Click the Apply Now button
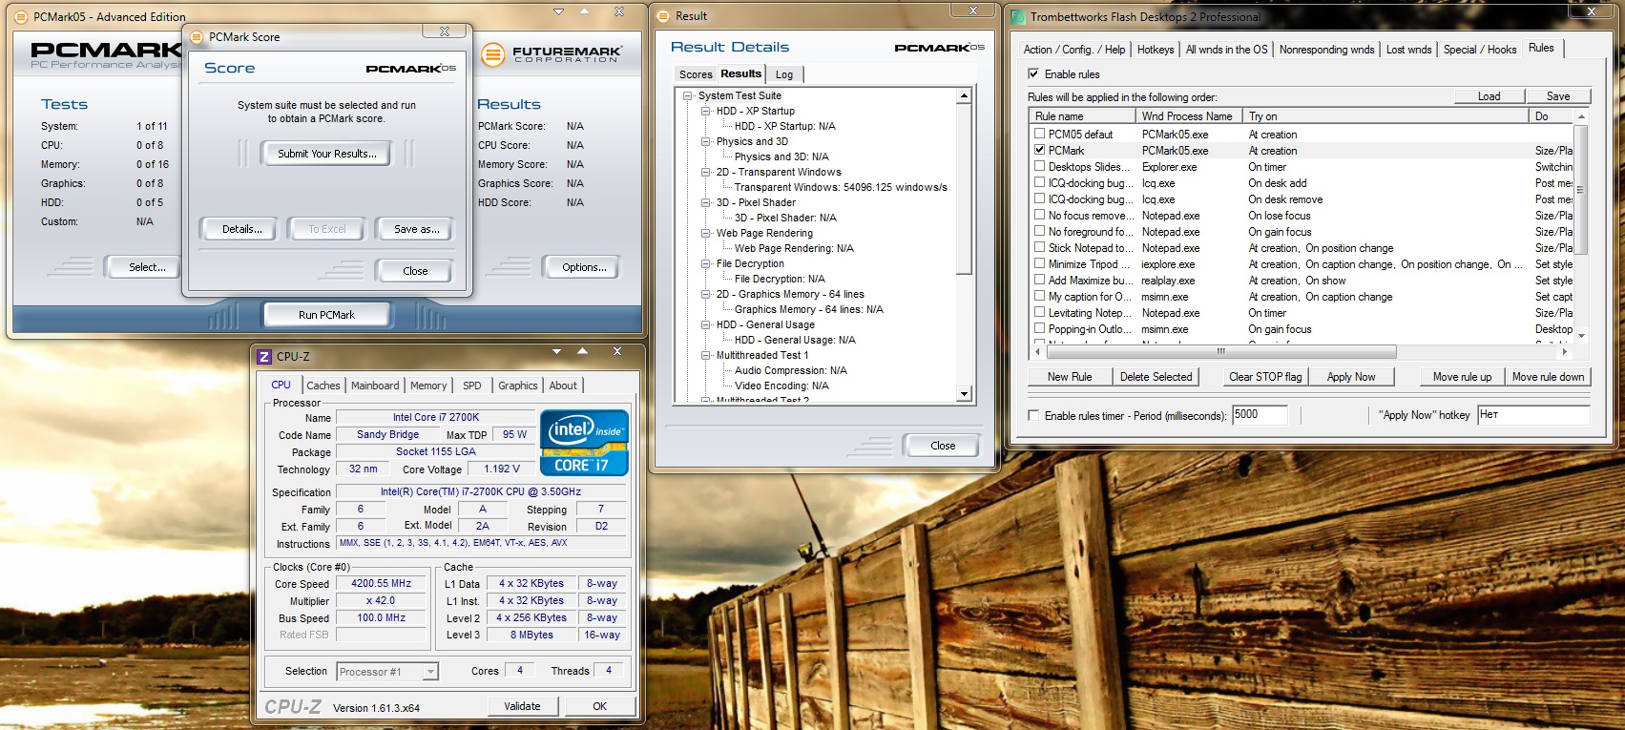The width and height of the screenshot is (1625, 730). (x=1351, y=377)
